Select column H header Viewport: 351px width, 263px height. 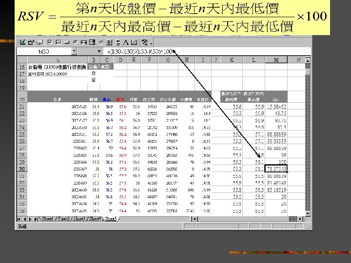pos(186,60)
